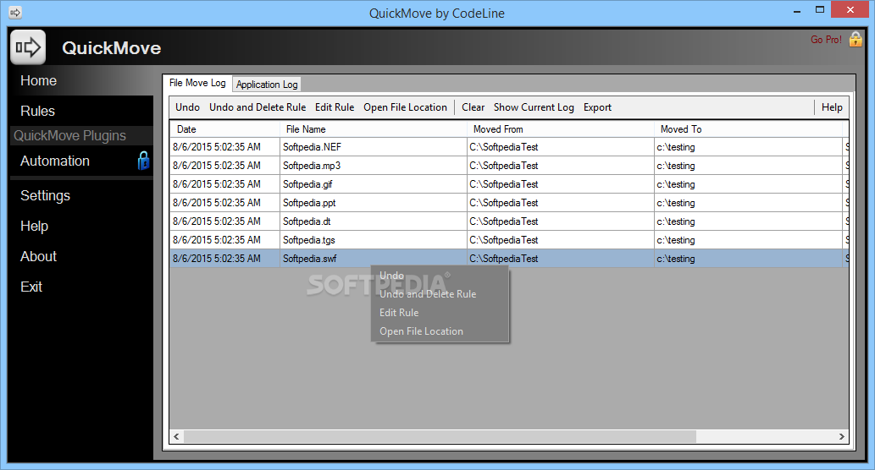The width and height of the screenshot is (875, 470).
Task: Sort by the File Name column header
Action: 374,129
